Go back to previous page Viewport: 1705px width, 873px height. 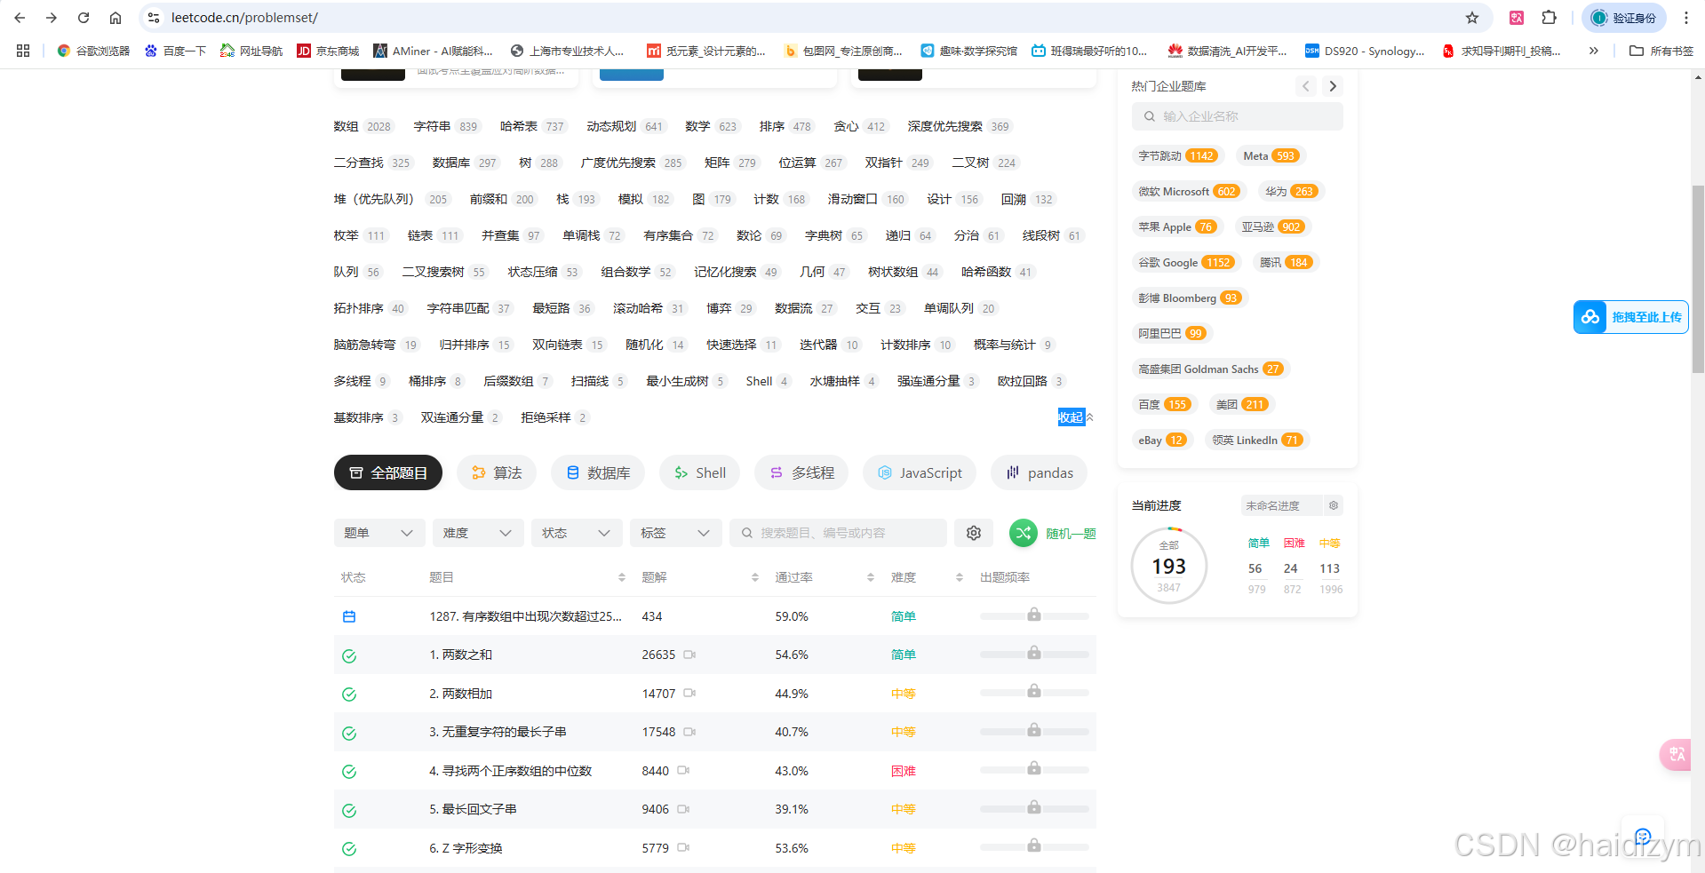tap(20, 18)
